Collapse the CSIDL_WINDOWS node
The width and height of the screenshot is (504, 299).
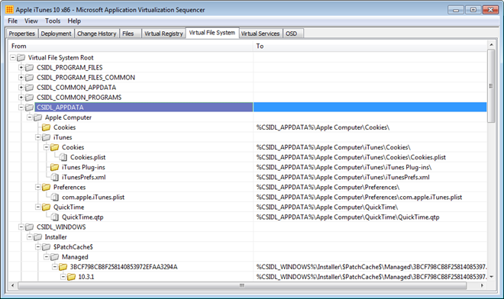coord(21,227)
